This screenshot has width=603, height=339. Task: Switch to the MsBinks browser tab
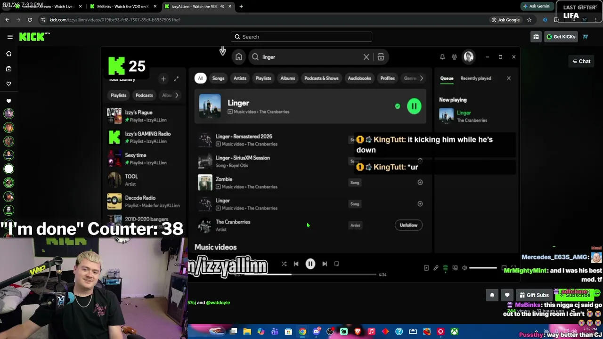pyautogui.click(x=122, y=7)
